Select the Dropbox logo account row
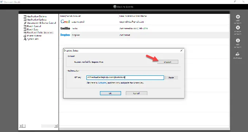Image resolution: width=248 pixels, height=132 pixels. pyautogui.click(x=144, y=35)
